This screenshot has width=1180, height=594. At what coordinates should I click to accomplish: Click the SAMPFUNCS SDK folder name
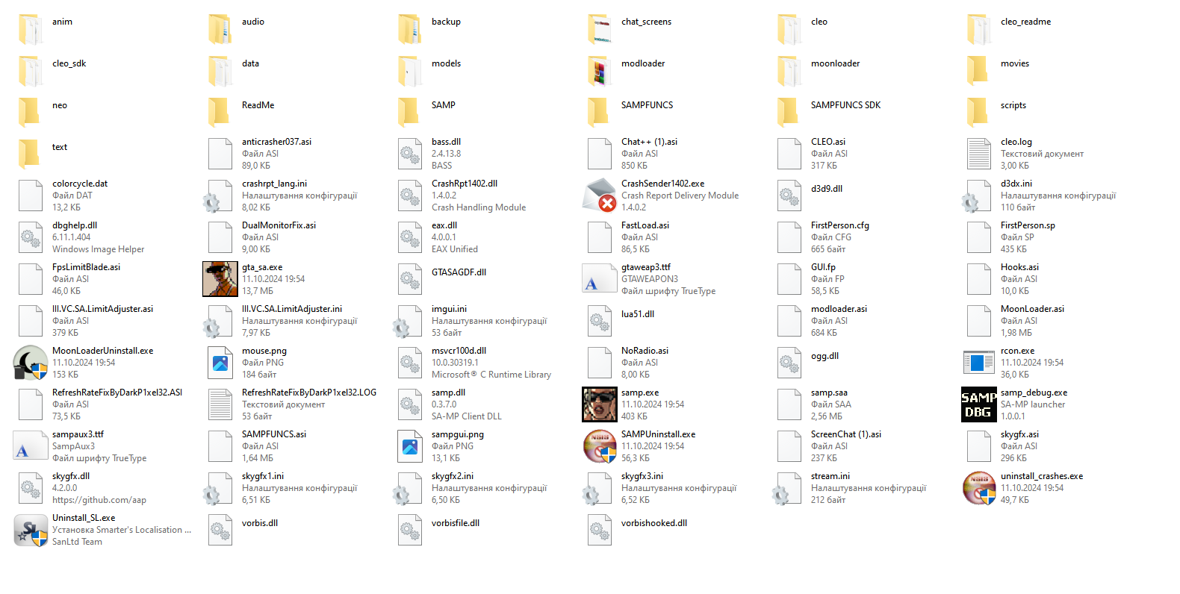(x=845, y=105)
